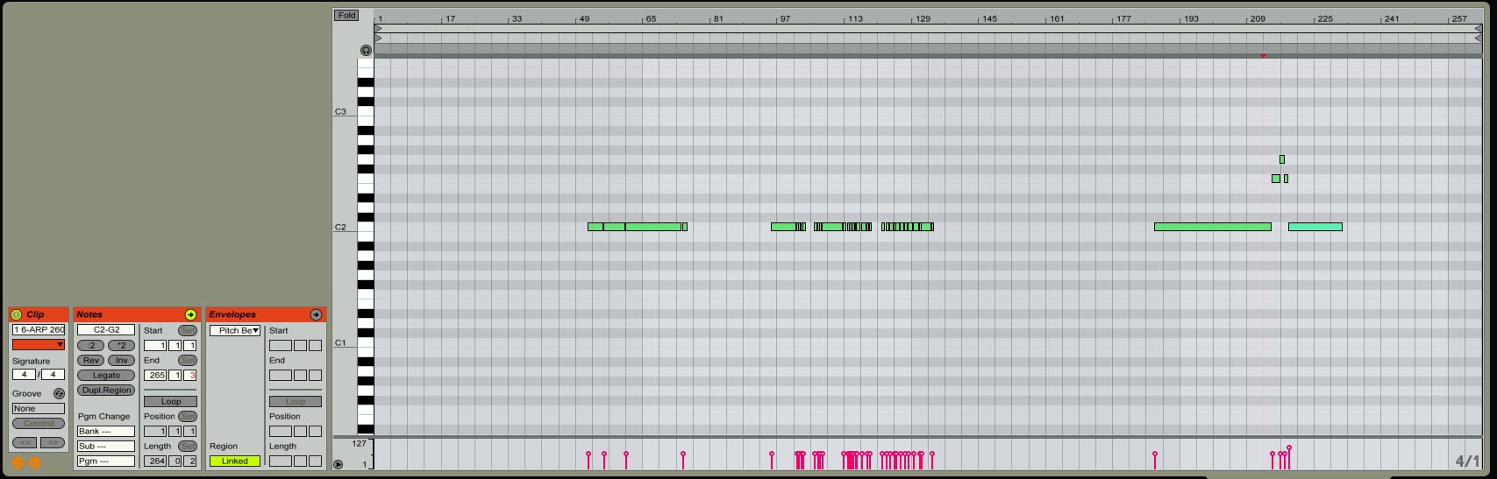Select the highlighted C2 note near bar 220

tap(1315, 227)
